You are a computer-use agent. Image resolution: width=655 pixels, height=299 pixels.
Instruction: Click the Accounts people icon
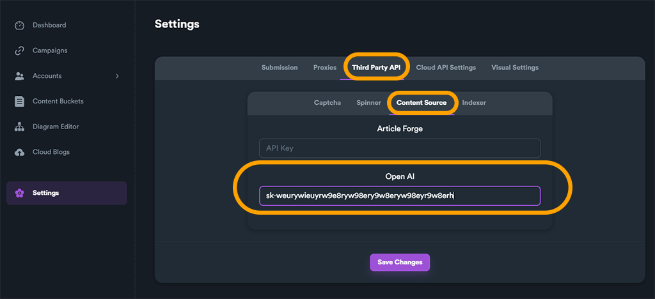pos(19,76)
